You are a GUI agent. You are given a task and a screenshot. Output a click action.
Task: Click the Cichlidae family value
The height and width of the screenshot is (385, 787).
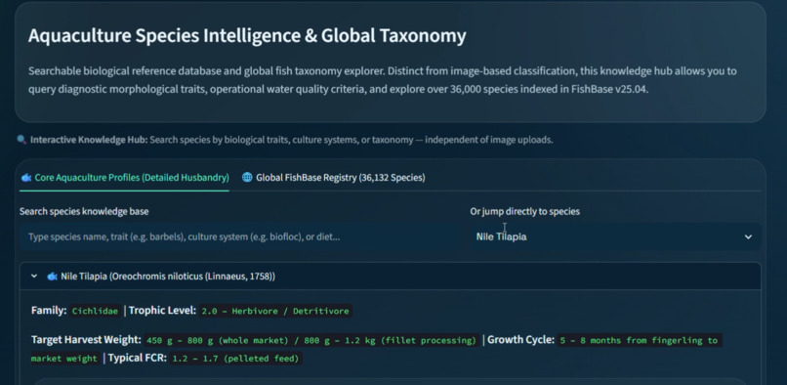(x=96, y=311)
